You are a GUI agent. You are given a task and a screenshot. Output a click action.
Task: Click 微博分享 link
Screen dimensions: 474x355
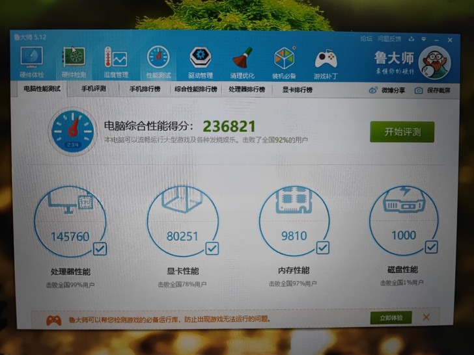tap(393, 90)
